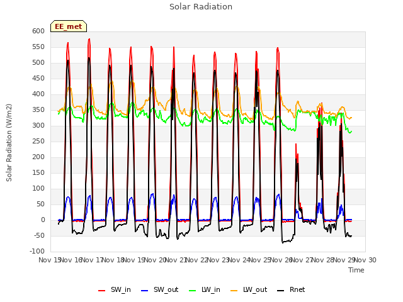Image resolution: width=403 pixels, height=302 pixels.
Task: Click the Nov 15 x-axis tick label
Action: pos(50,260)
